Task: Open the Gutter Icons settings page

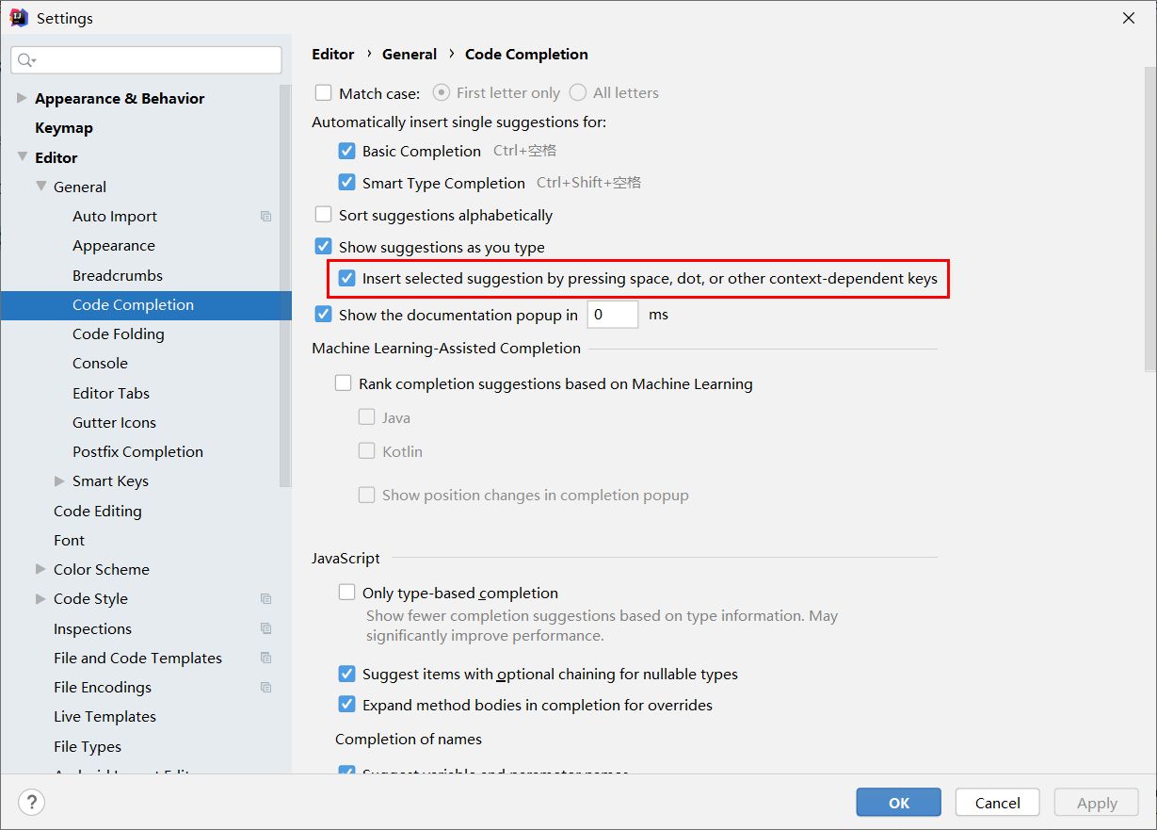Action: (114, 422)
